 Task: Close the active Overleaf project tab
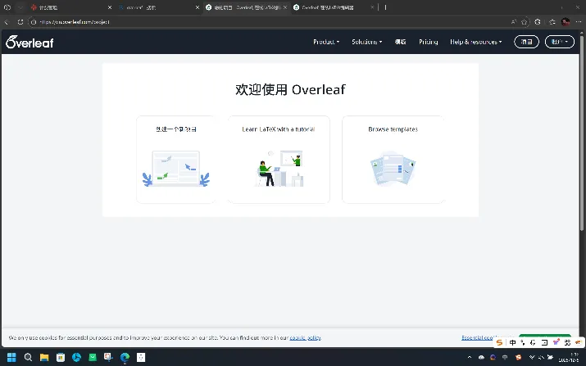pyautogui.click(x=285, y=7)
